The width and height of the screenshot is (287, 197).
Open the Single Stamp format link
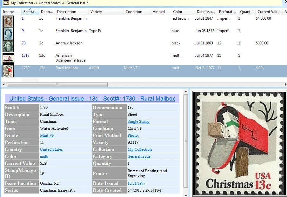click(138, 121)
